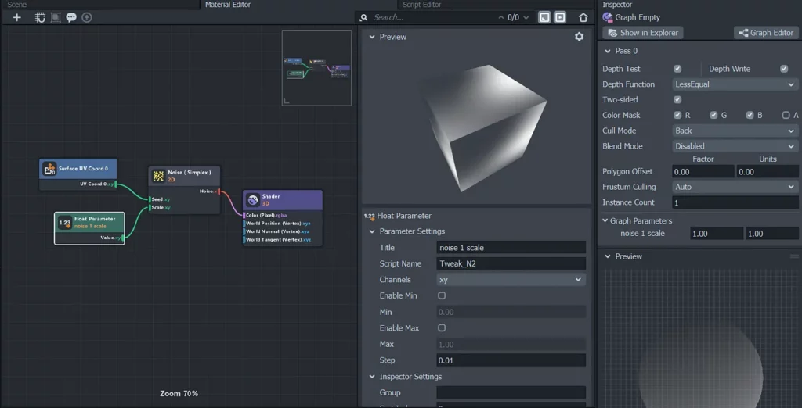Viewport: 802px width, 408px height.
Task: Collapse the Pass 0 section
Action: pos(608,51)
